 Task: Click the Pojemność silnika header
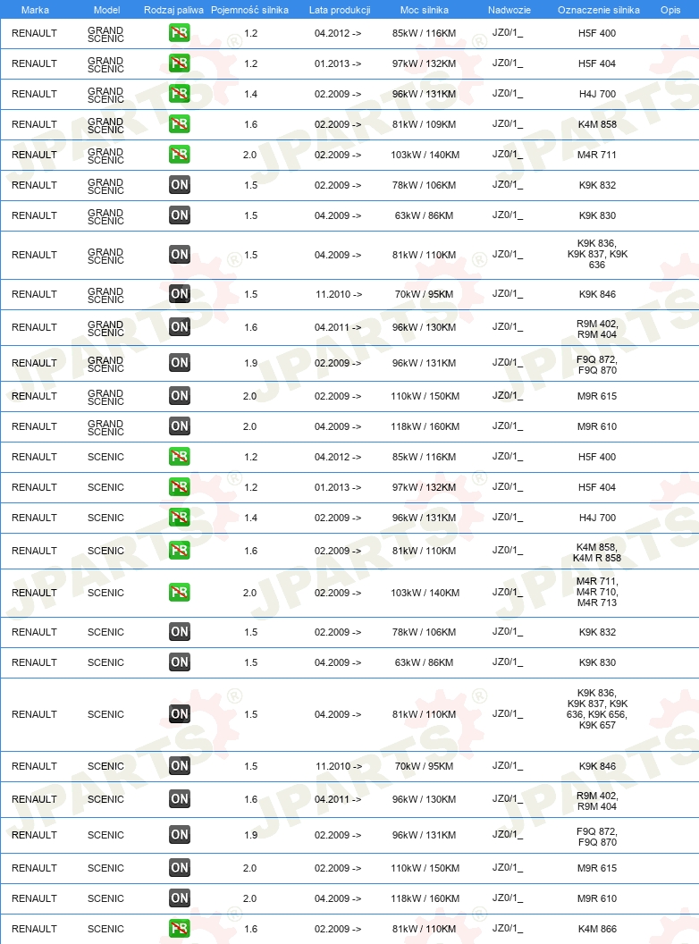point(249,10)
